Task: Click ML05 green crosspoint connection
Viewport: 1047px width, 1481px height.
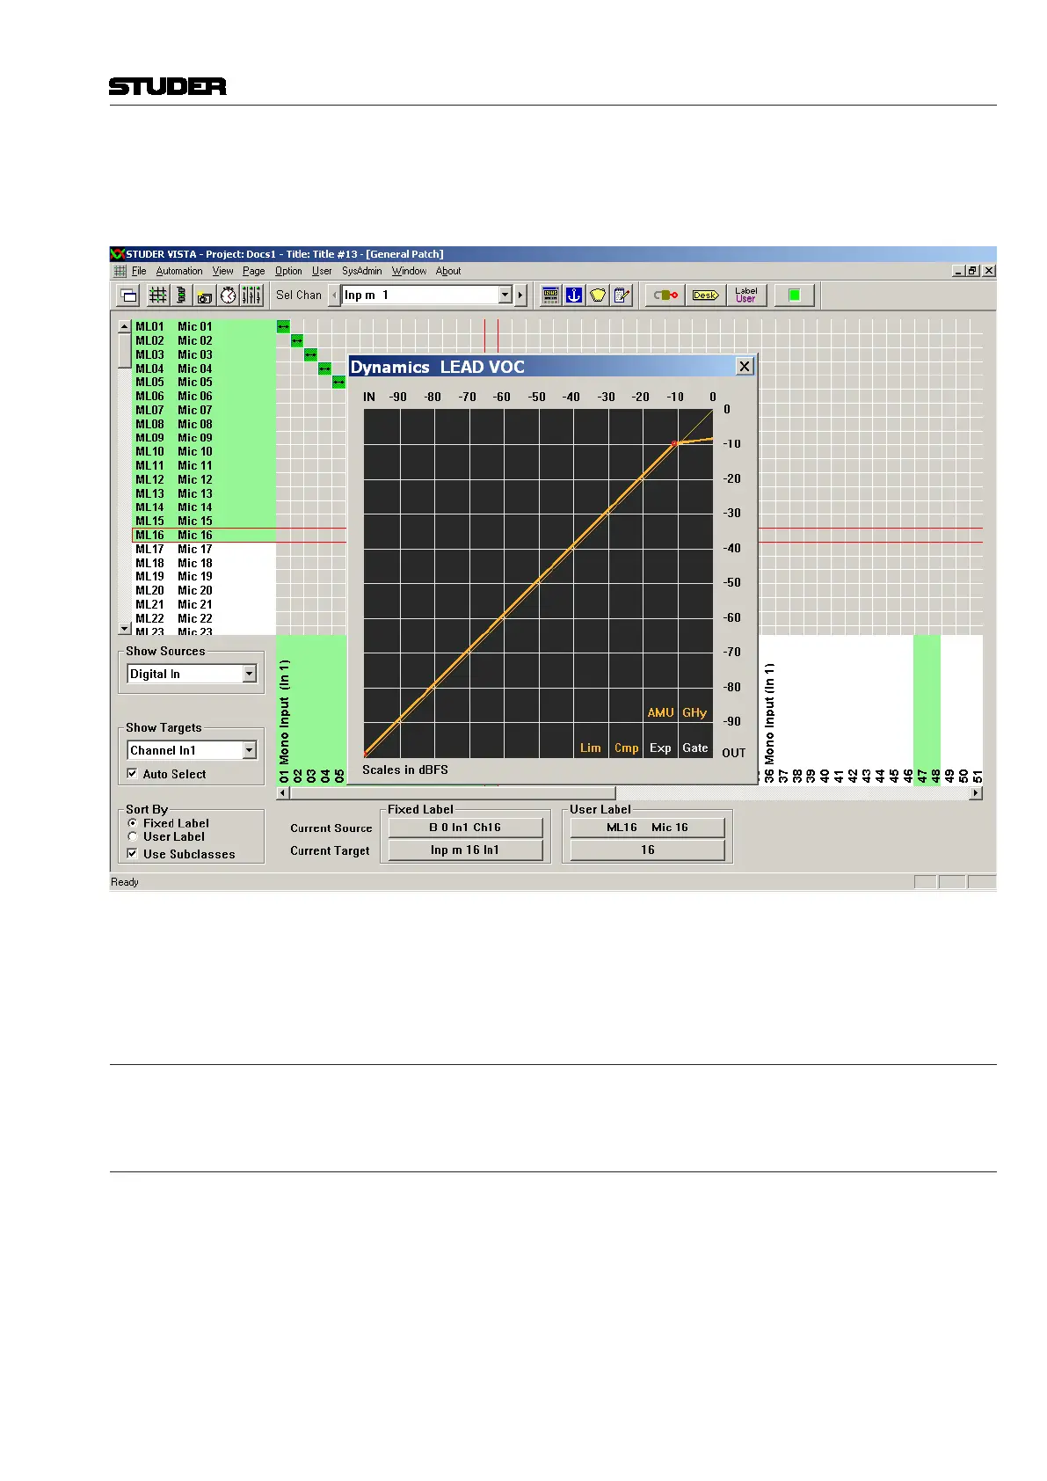Action: click(338, 382)
